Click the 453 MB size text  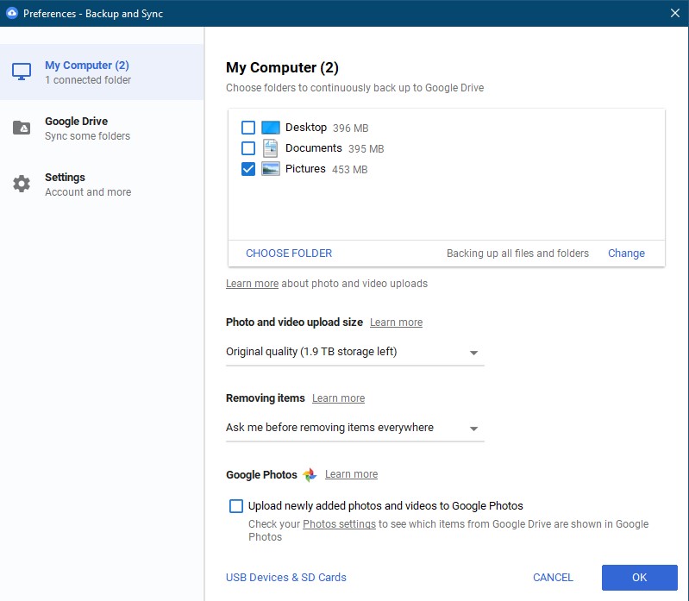click(349, 170)
